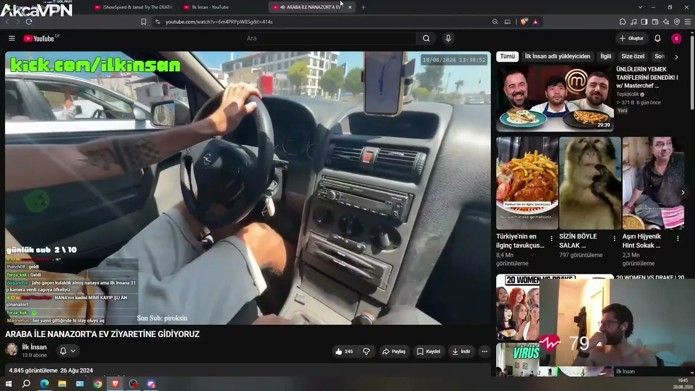
Task: Select the İlk İnsan adlı yükleyiciden chip
Action: click(557, 56)
